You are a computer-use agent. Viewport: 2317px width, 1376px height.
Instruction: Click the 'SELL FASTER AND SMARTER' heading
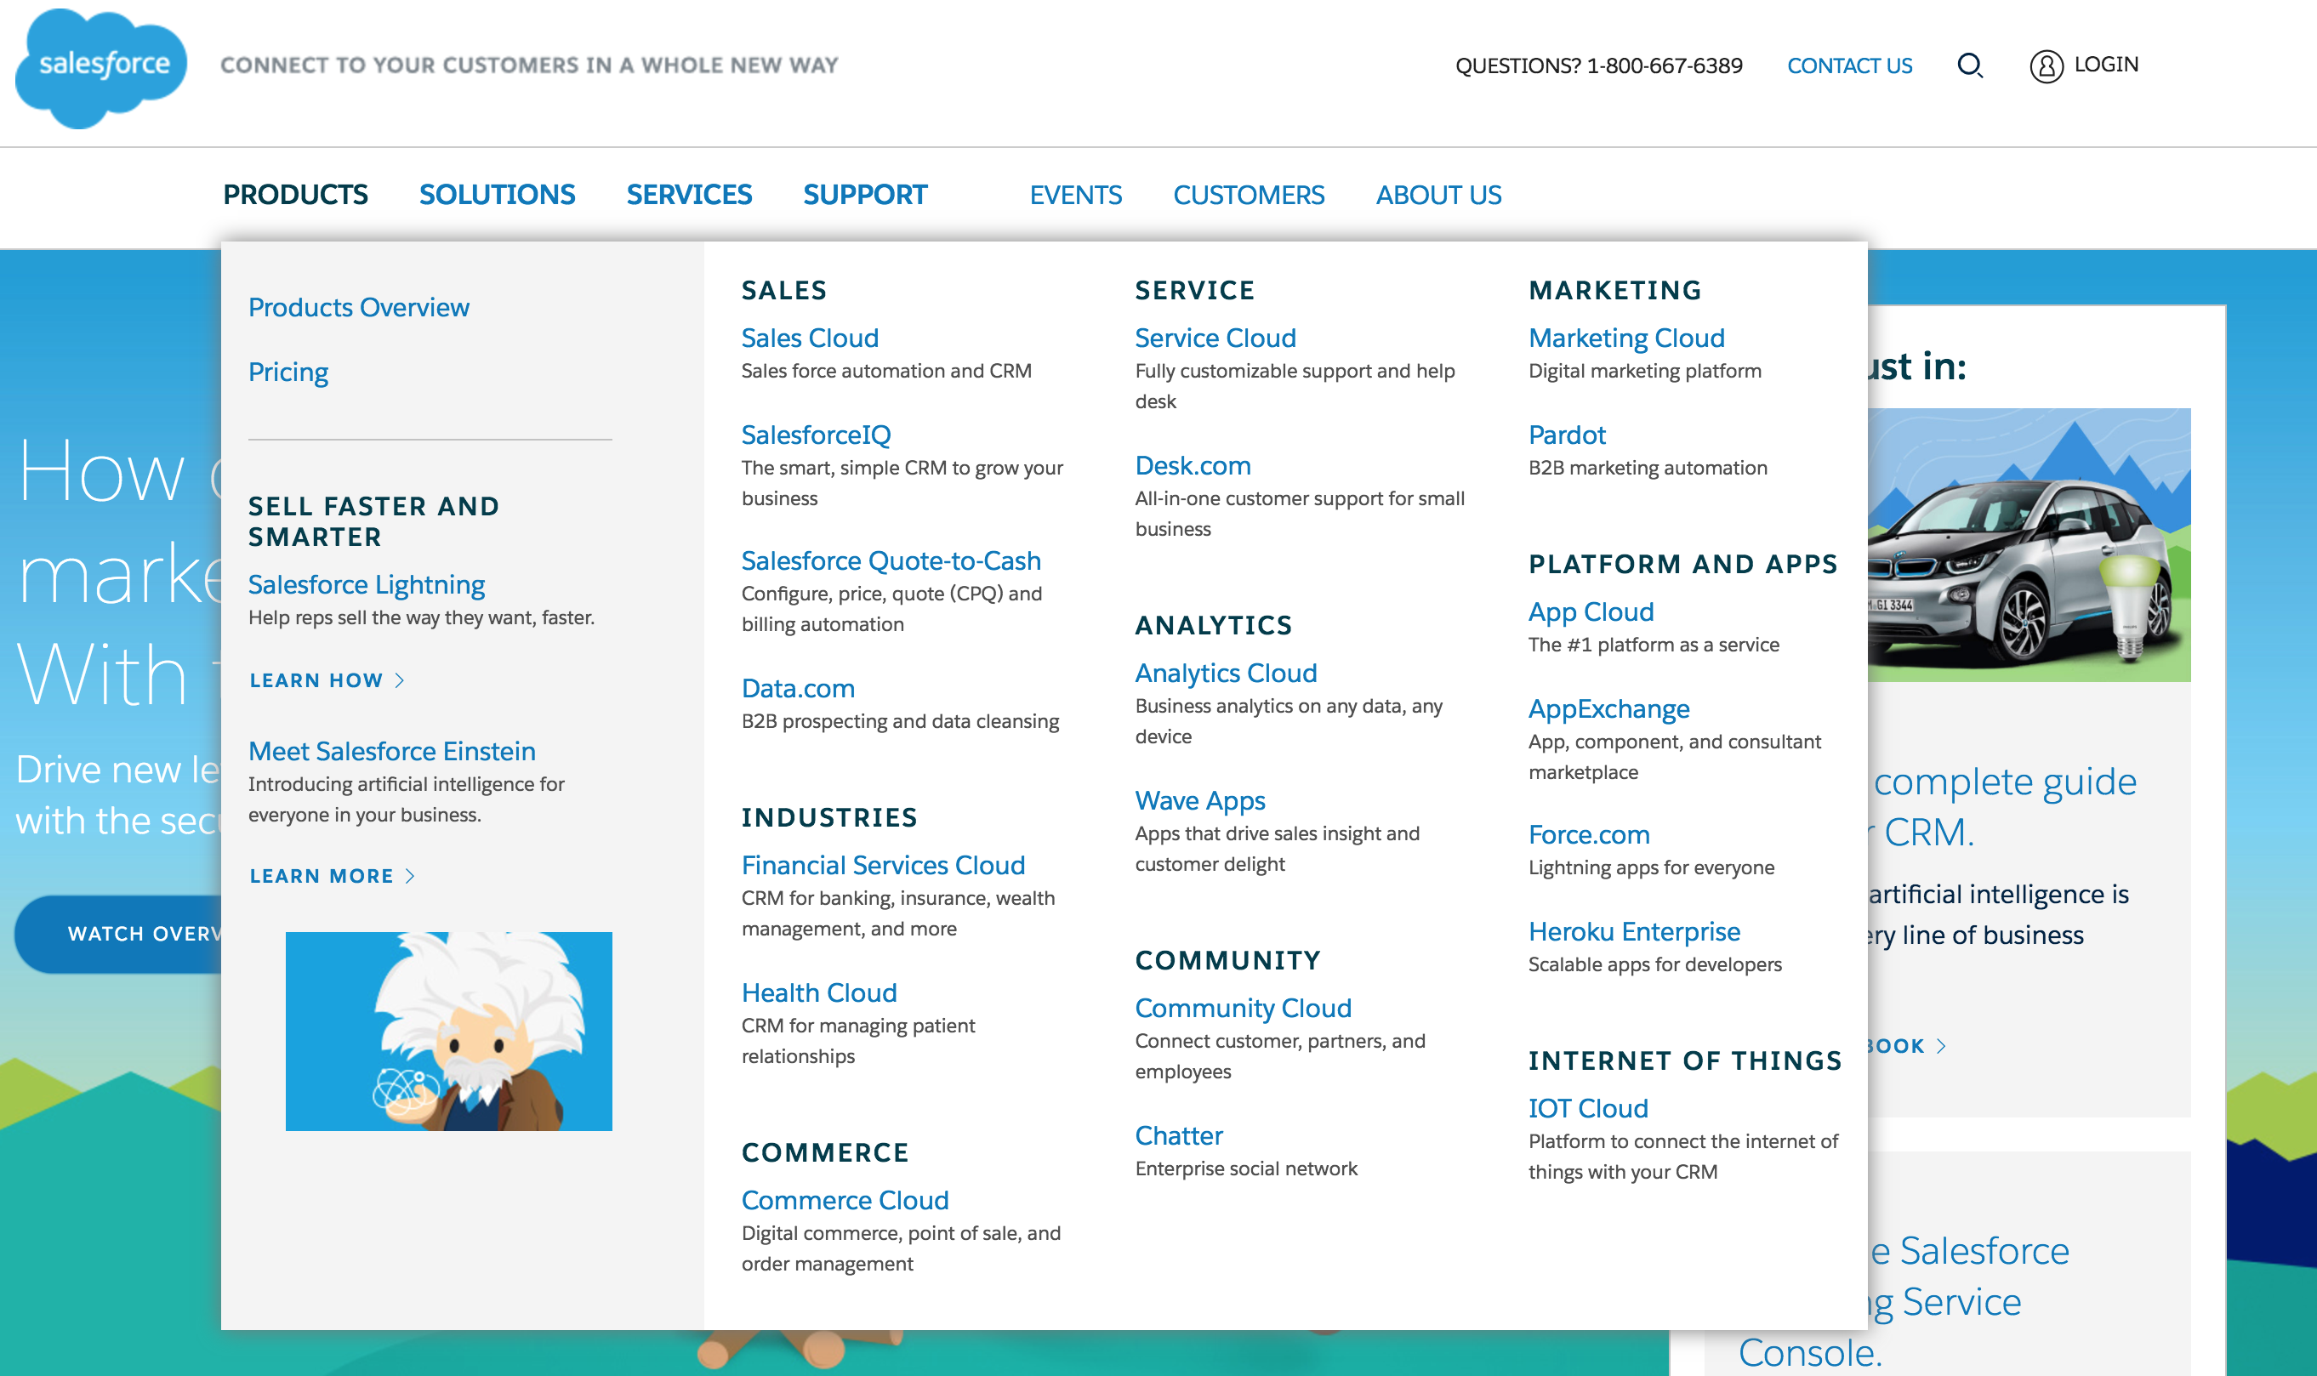(x=373, y=521)
